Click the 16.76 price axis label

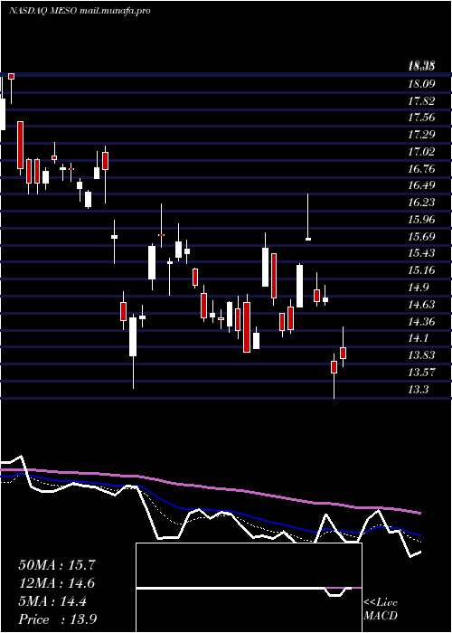click(422, 168)
